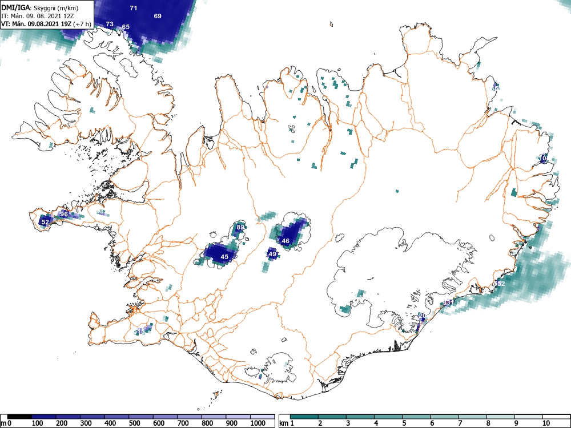Pick the 3 km legend swatch

tap(360, 417)
